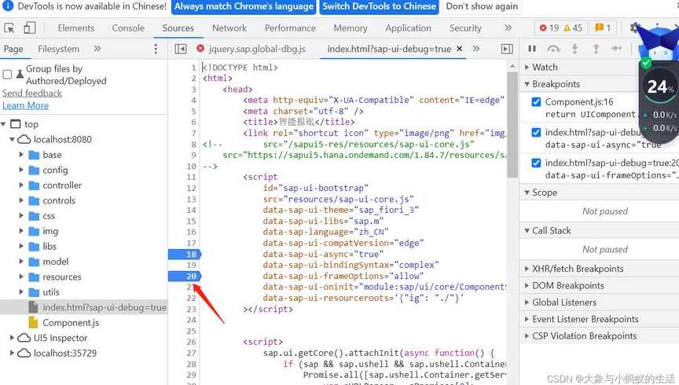
Task: Activate the inspect element picker icon
Action: 9,28
